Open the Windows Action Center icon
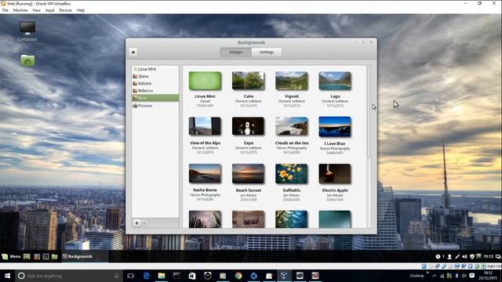The width and height of the screenshot is (502, 282). (x=472, y=276)
